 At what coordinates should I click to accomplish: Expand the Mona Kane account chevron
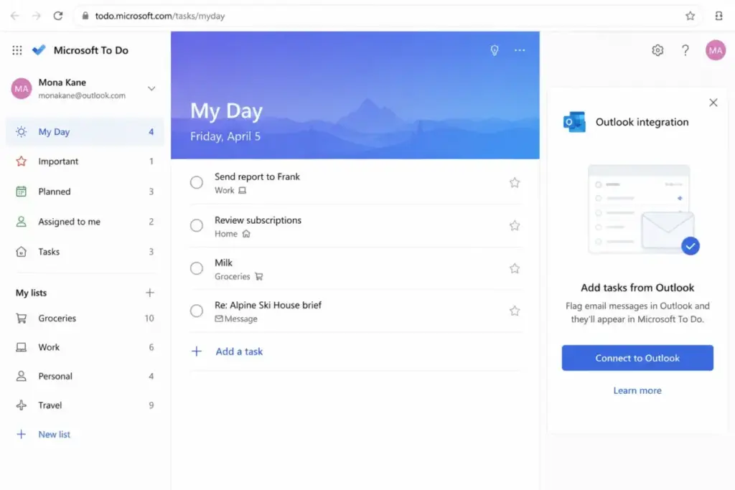tap(151, 88)
